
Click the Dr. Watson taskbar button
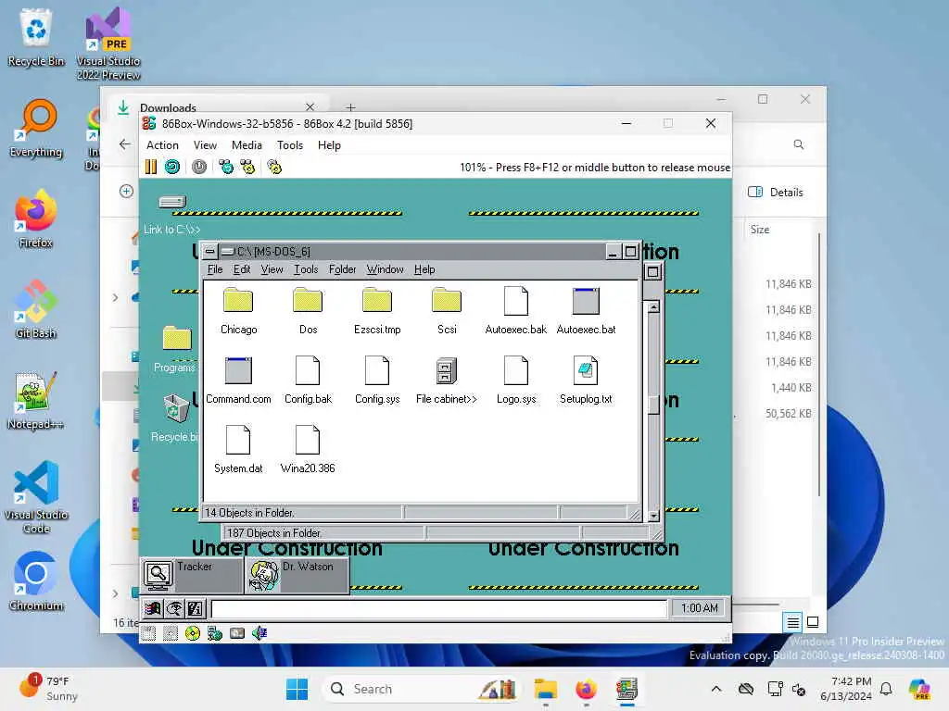click(x=297, y=575)
